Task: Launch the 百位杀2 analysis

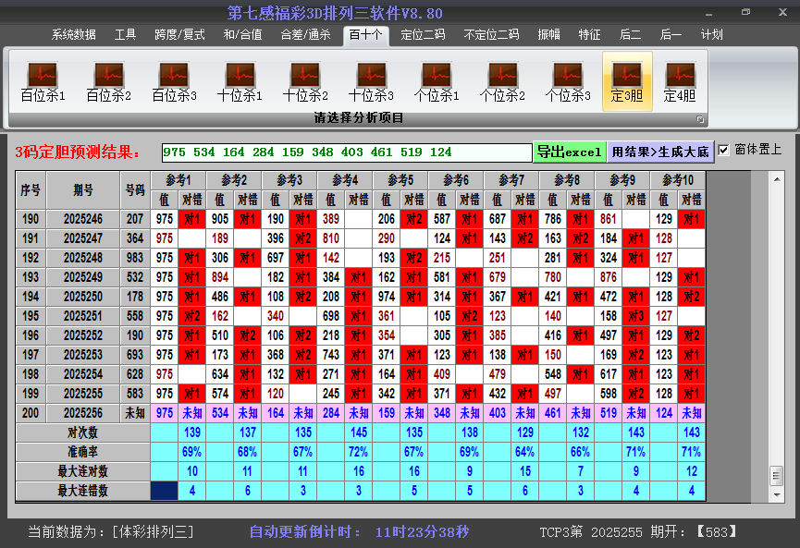Action: [108, 82]
